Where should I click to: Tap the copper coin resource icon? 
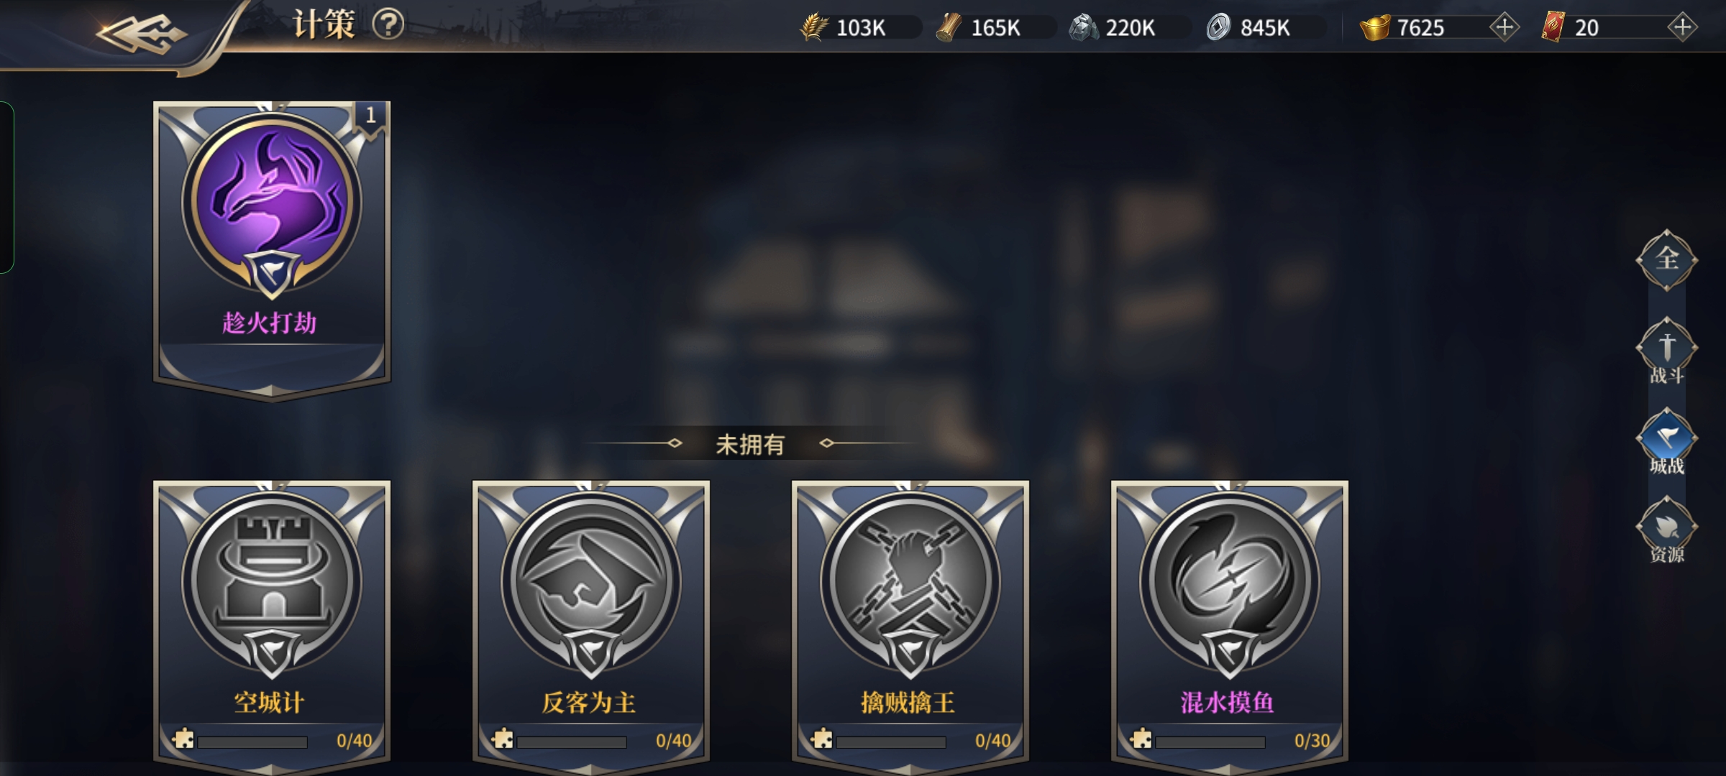pos(1218,27)
